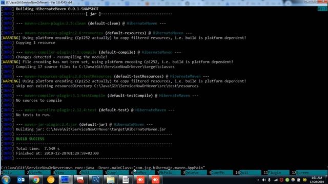
Task: Click the green circle tray icon
Action: 287,180
